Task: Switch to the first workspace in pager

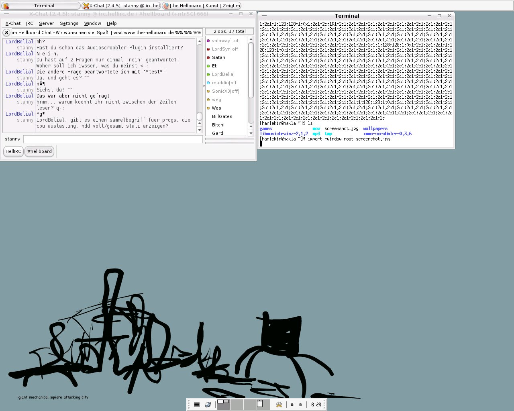Action: [223, 405]
